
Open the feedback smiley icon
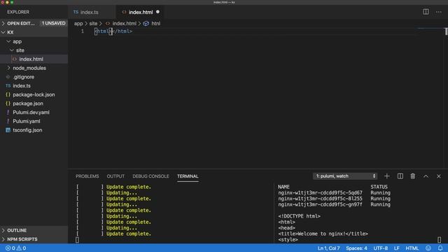click(x=428, y=248)
